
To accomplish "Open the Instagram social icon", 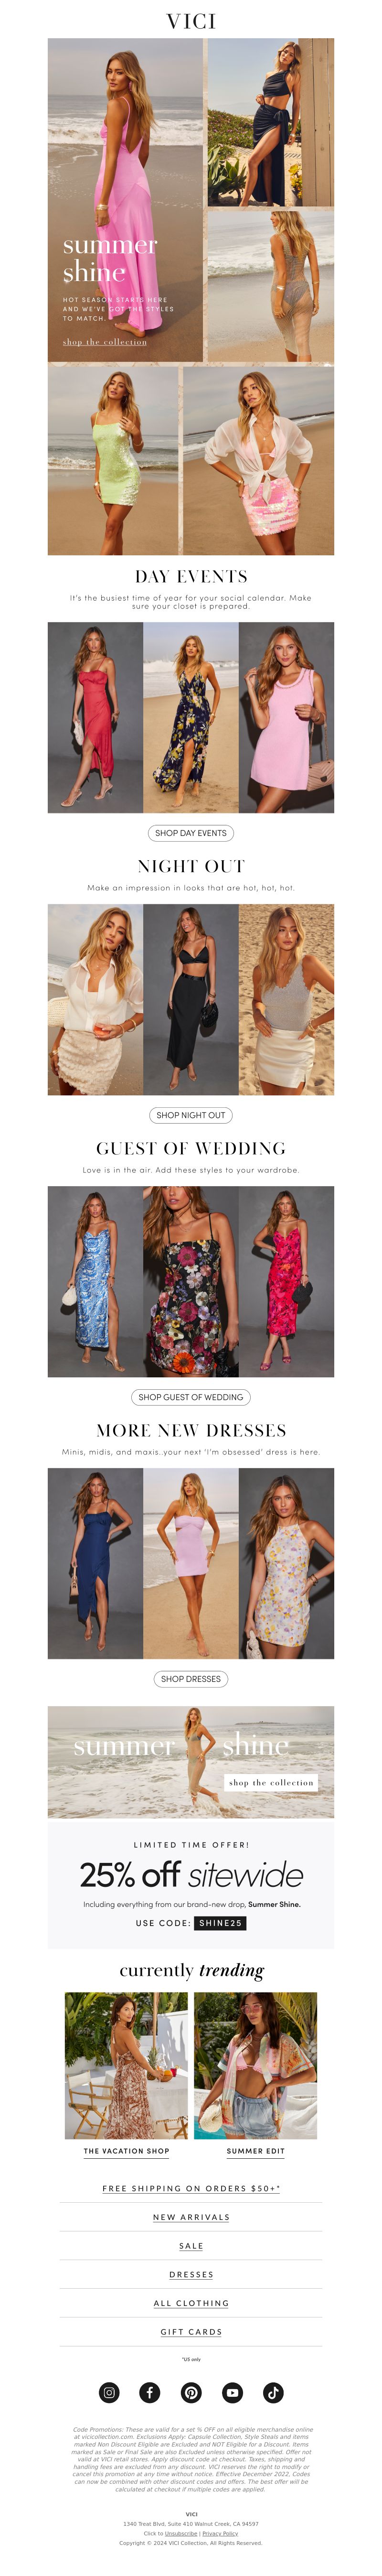I will [109, 2392].
